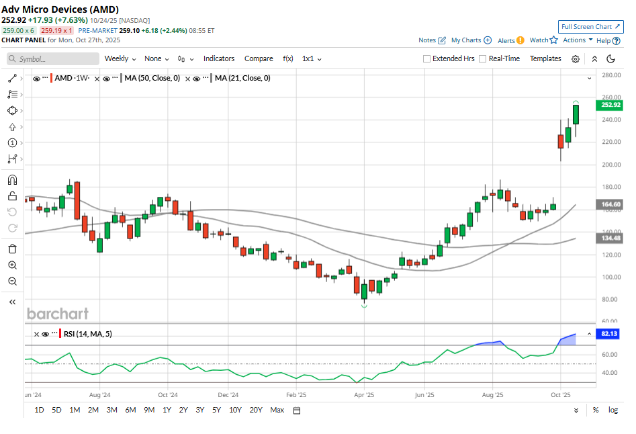The image size is (636, 434).
Task: Open the Weekly frequency dropdown
Action: click(120, 59)
